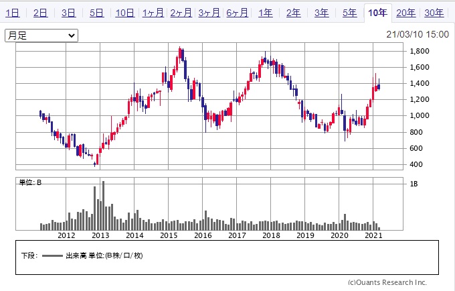Click the 2018 year axis label
This screenshot has width=455, height=291.
pyautogui.click(x=271, y=235)
